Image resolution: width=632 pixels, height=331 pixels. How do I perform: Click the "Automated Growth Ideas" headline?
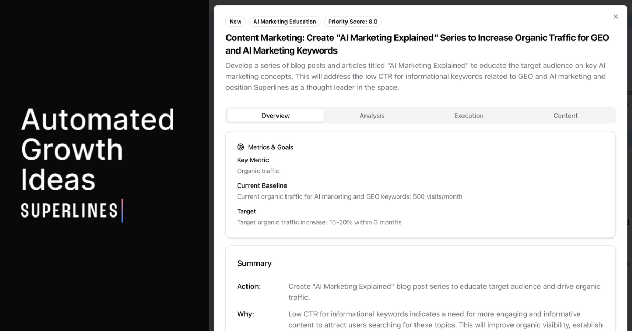(x=98, y=149)
